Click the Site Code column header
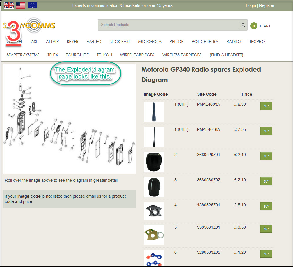The height and width of the screenshot is (267, 293). tap(207, 94)
